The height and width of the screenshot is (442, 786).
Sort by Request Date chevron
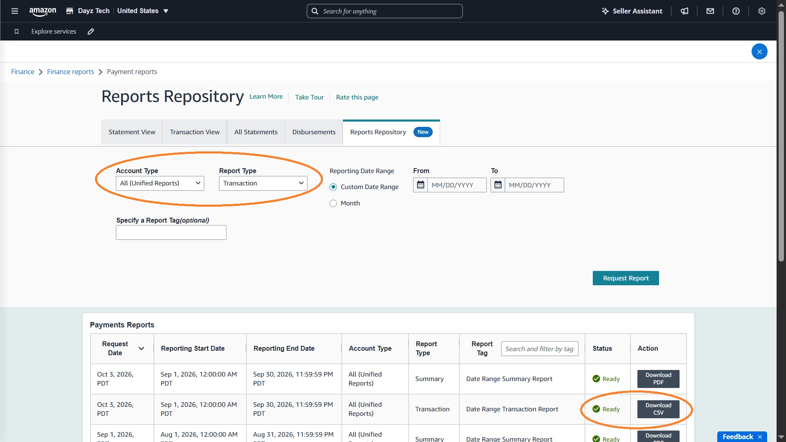click(x=141, y=349)
